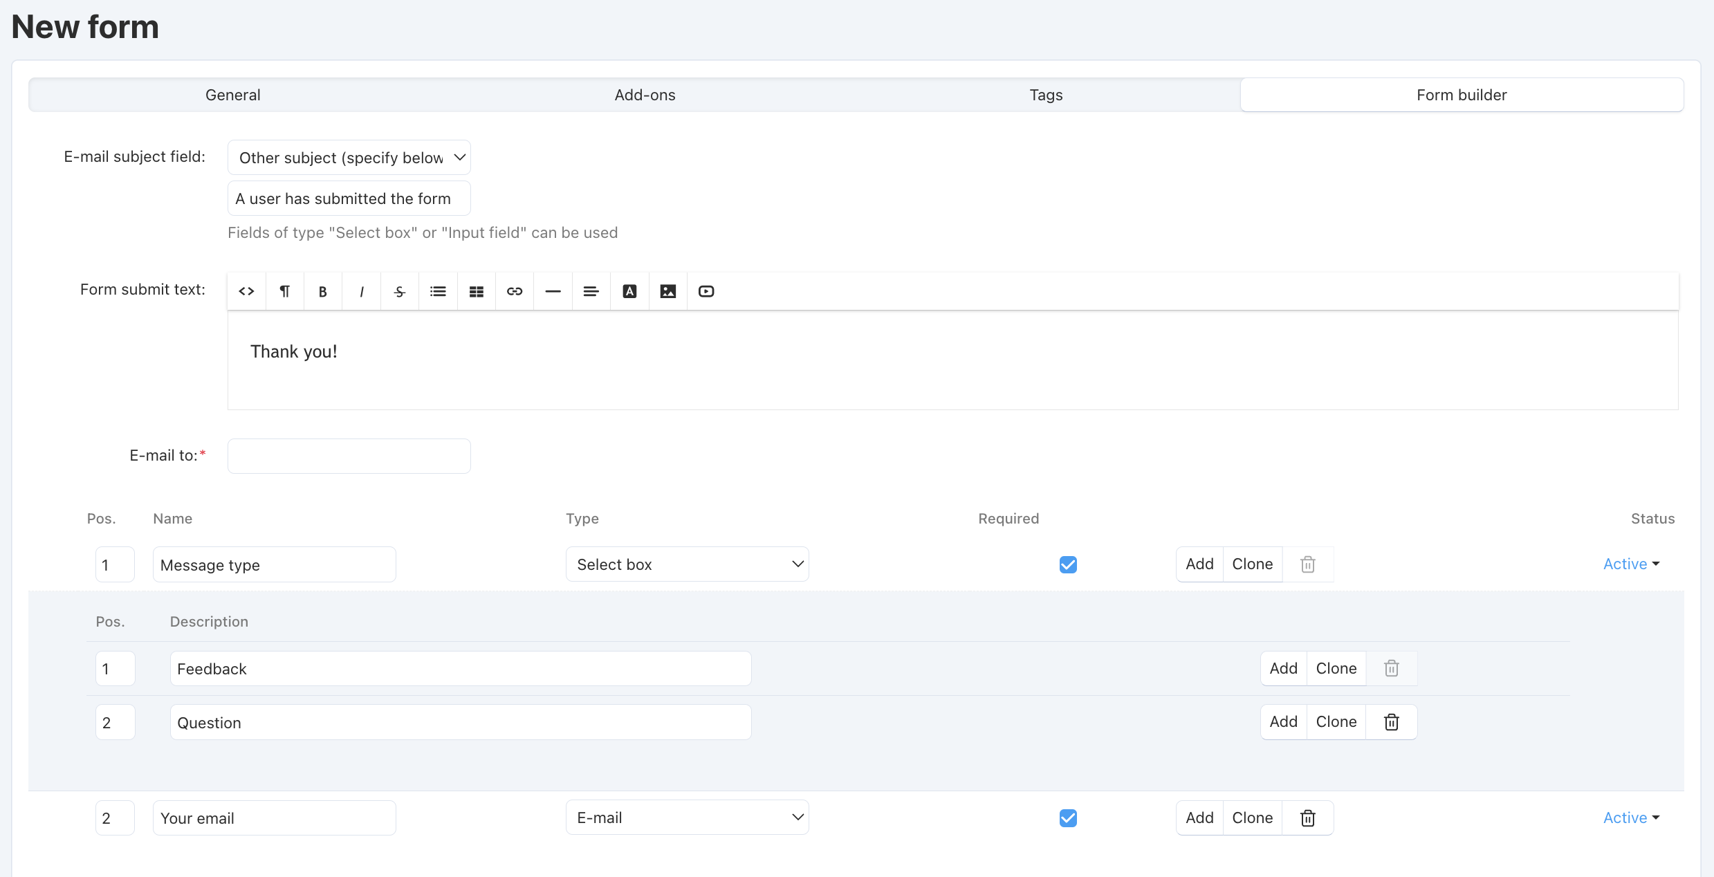Viewport: 1714px width, 877px height.
Task: Clone the Message type field
Action: pos(1253,564)
